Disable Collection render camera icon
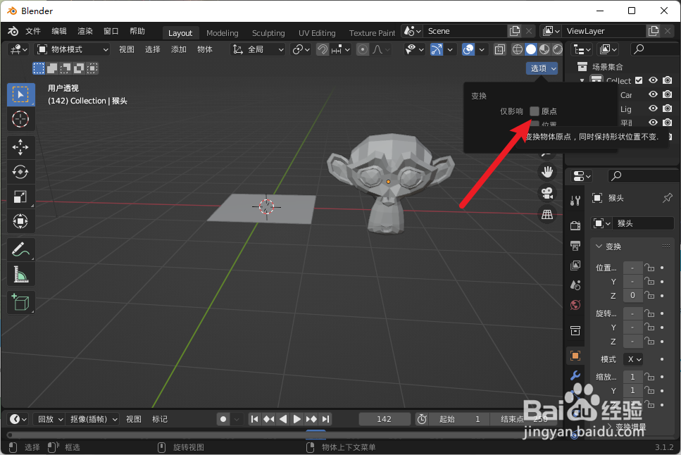This screenshot has width=681, height=455. pyautogui.click(x=668, y=80)
